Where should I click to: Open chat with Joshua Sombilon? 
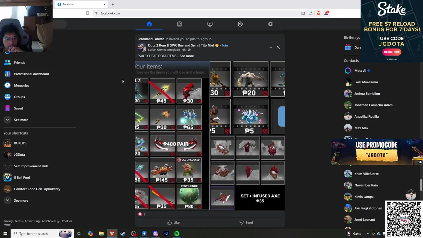(367, 94)
